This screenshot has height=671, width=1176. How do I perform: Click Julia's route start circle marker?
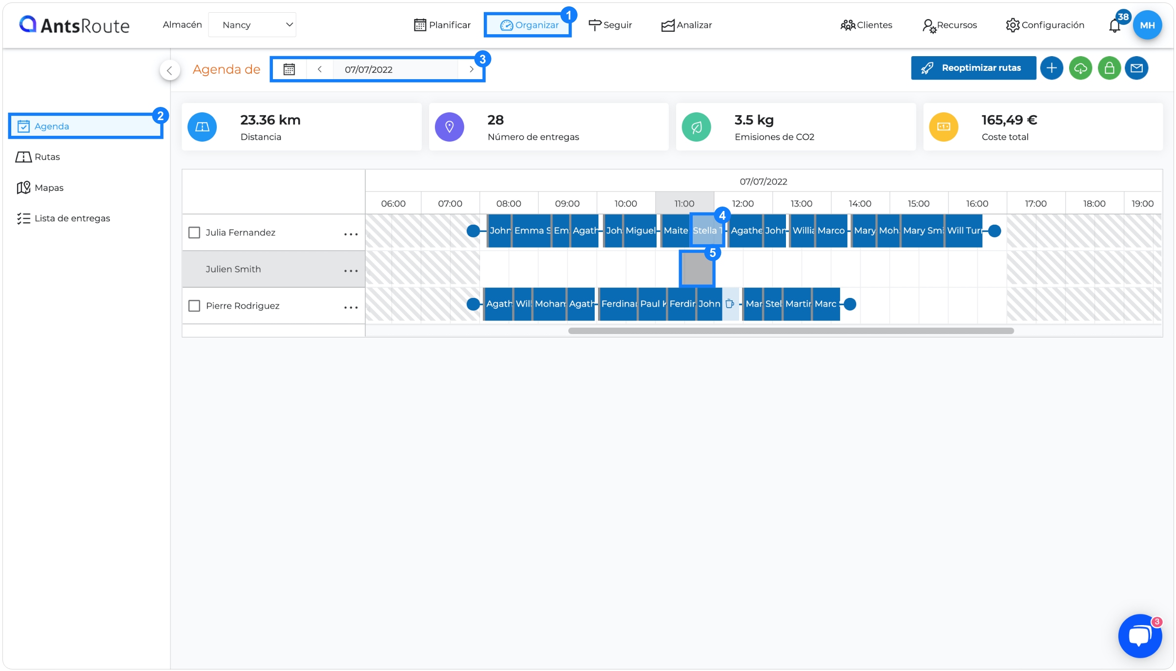(x=473, y=231)
